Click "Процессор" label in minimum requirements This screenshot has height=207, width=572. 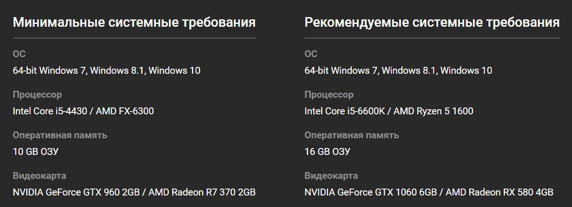[x=37, y=94]
